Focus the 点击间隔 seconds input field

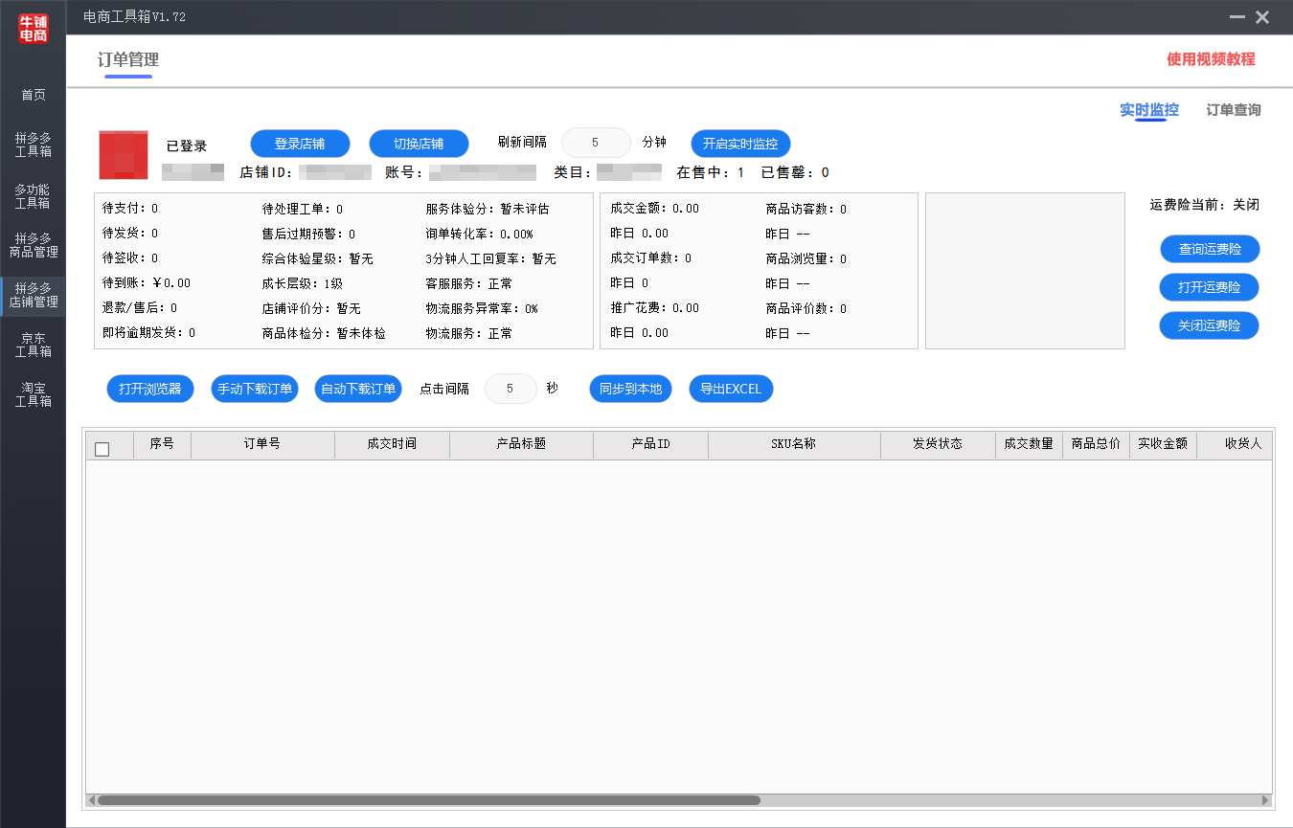point(510,389)
